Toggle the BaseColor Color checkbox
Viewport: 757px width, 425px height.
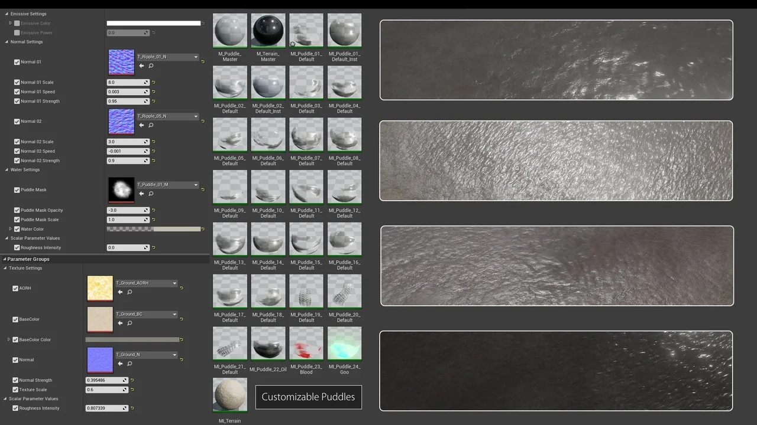(x=15, y=340)
